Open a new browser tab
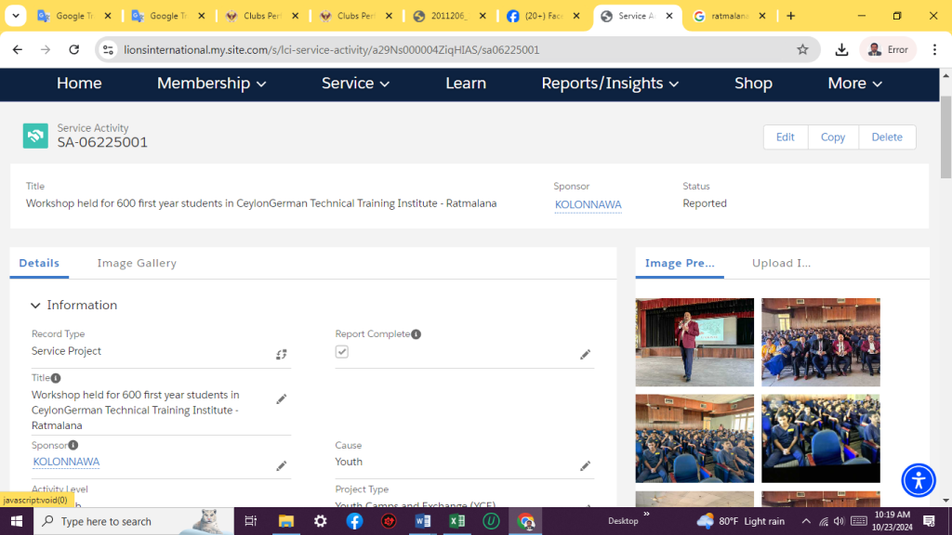The width and height of the screenshot is (952, 535). 790,16
